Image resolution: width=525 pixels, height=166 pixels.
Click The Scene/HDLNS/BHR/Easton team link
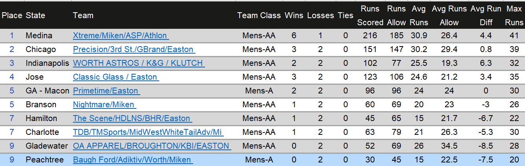[132, 118]
